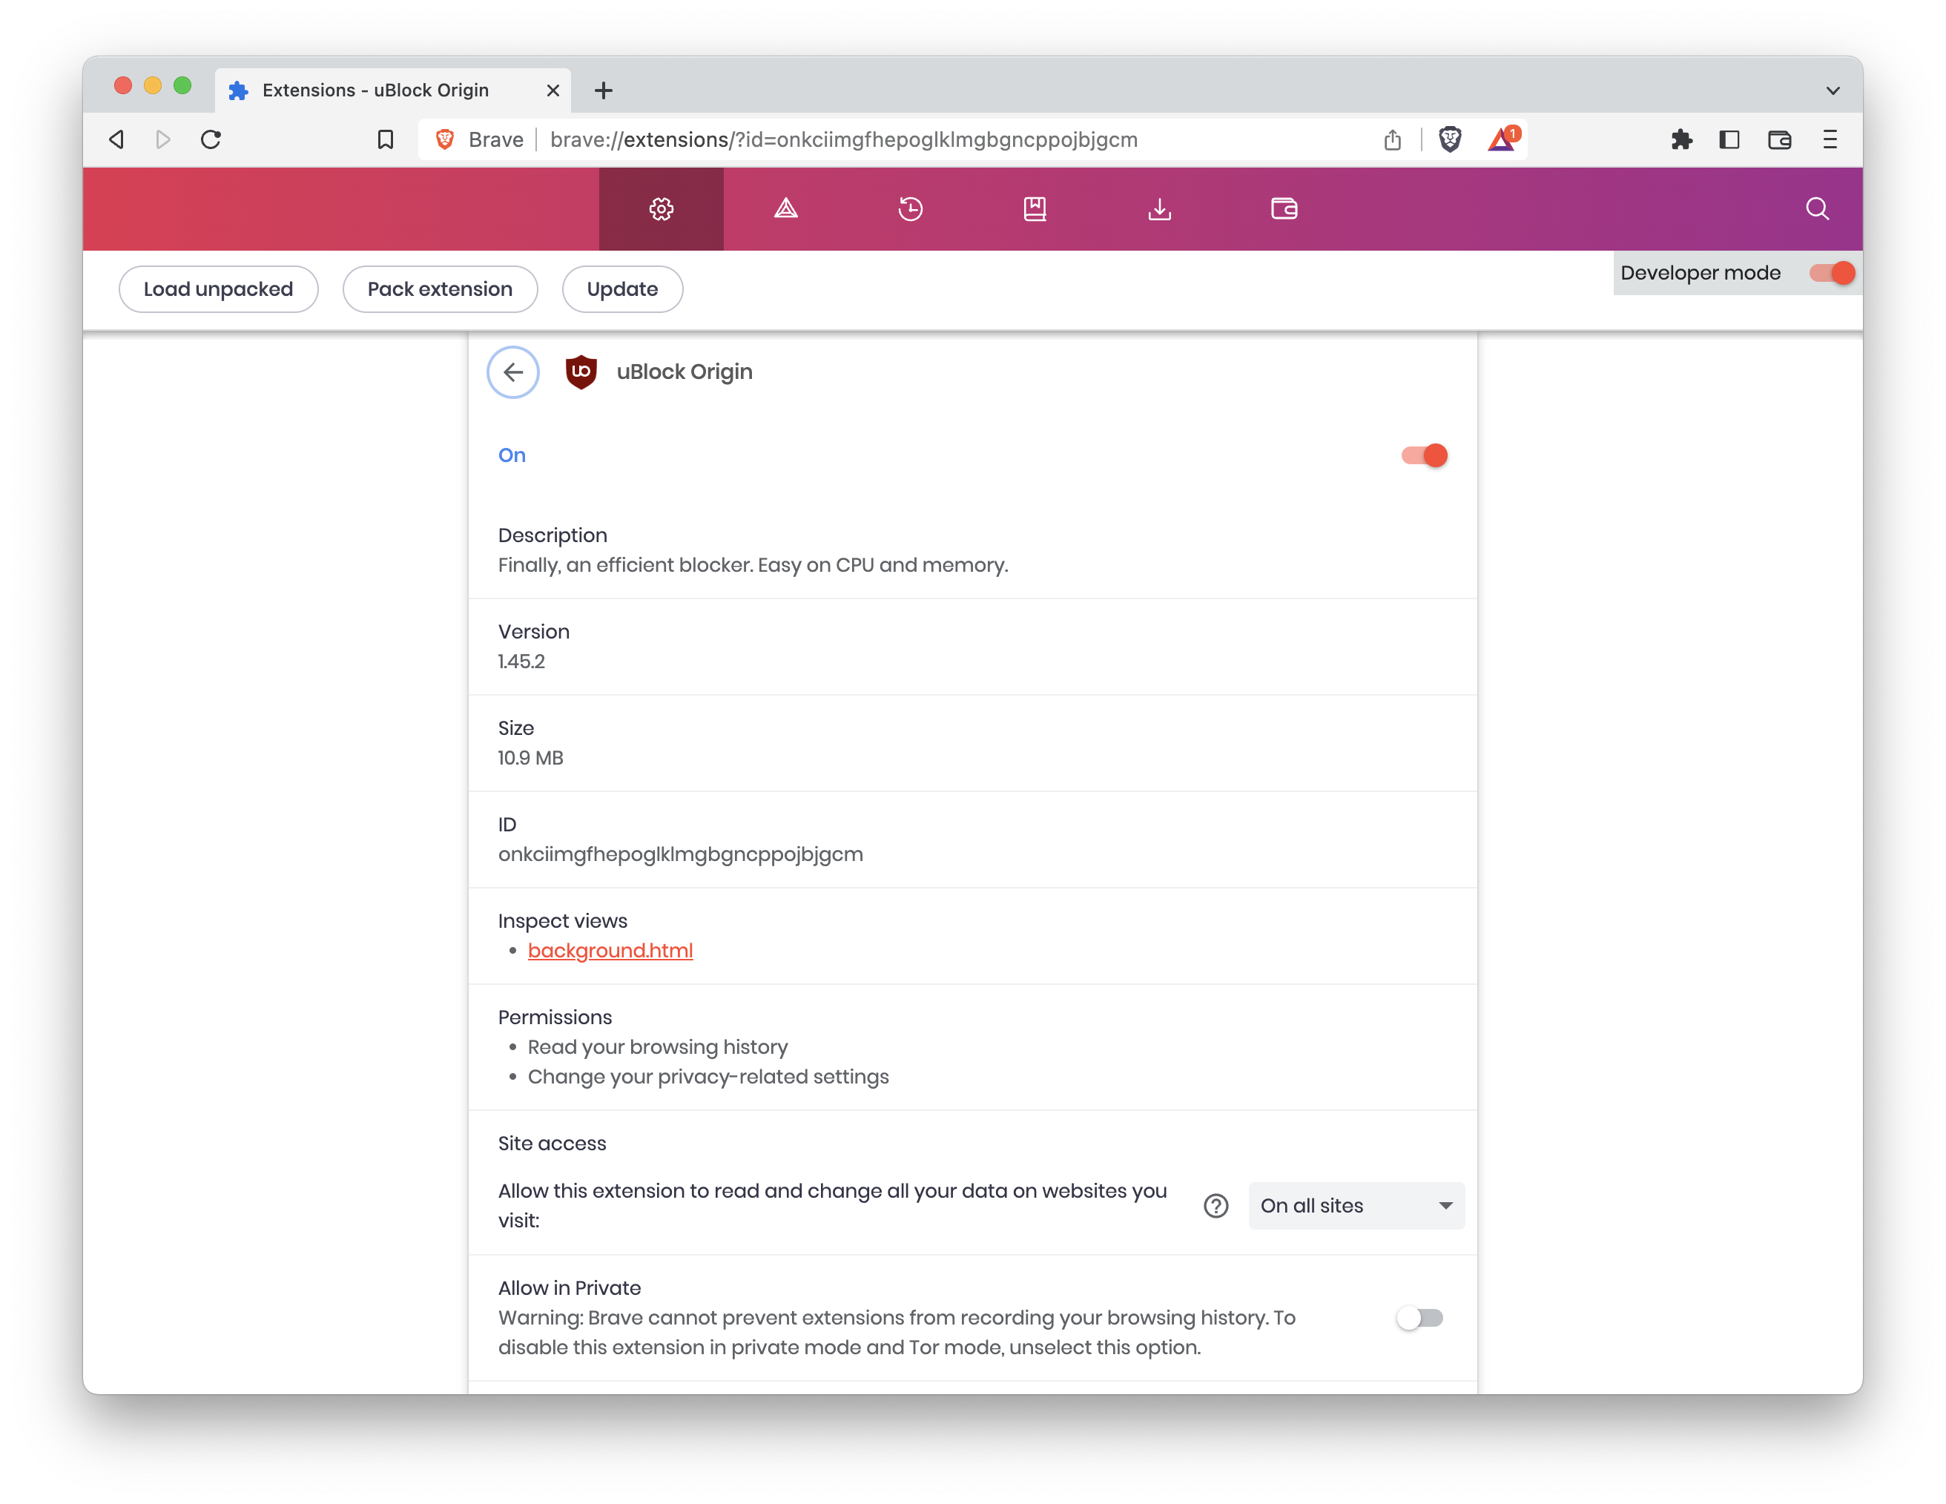Click the background.html inspect views link
The width and height of the screenshot is (1946, 1504).
point(610,950)
